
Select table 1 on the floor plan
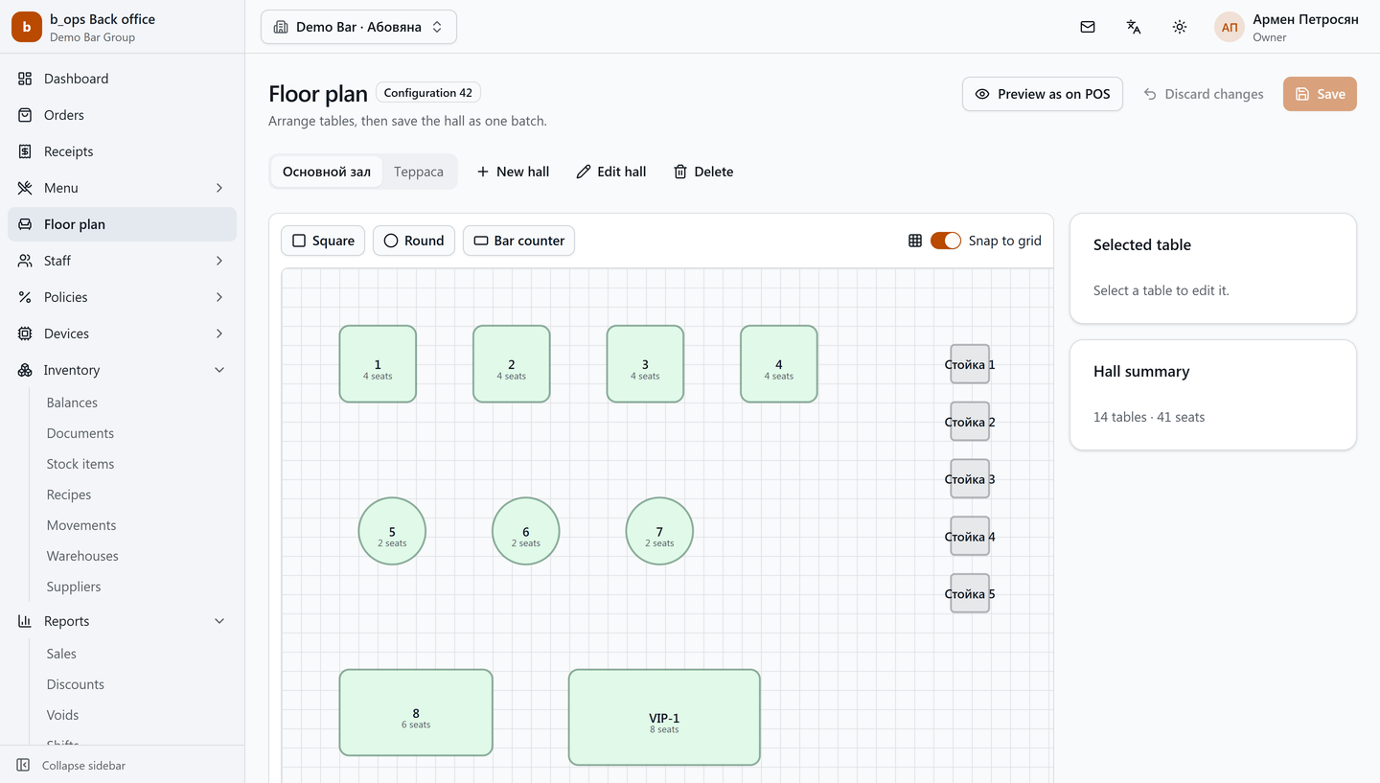378,364
